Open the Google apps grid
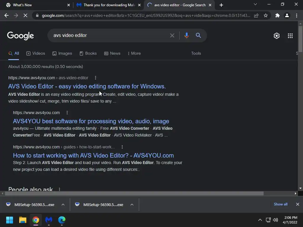Image resolution: width=303 pixels, height=227 pixels. click(x=290, y=36)
